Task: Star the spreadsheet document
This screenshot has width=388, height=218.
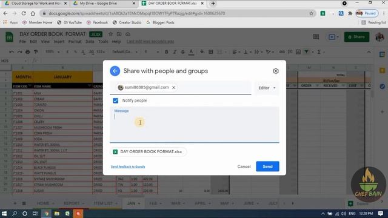Action: tap(110, 34)
